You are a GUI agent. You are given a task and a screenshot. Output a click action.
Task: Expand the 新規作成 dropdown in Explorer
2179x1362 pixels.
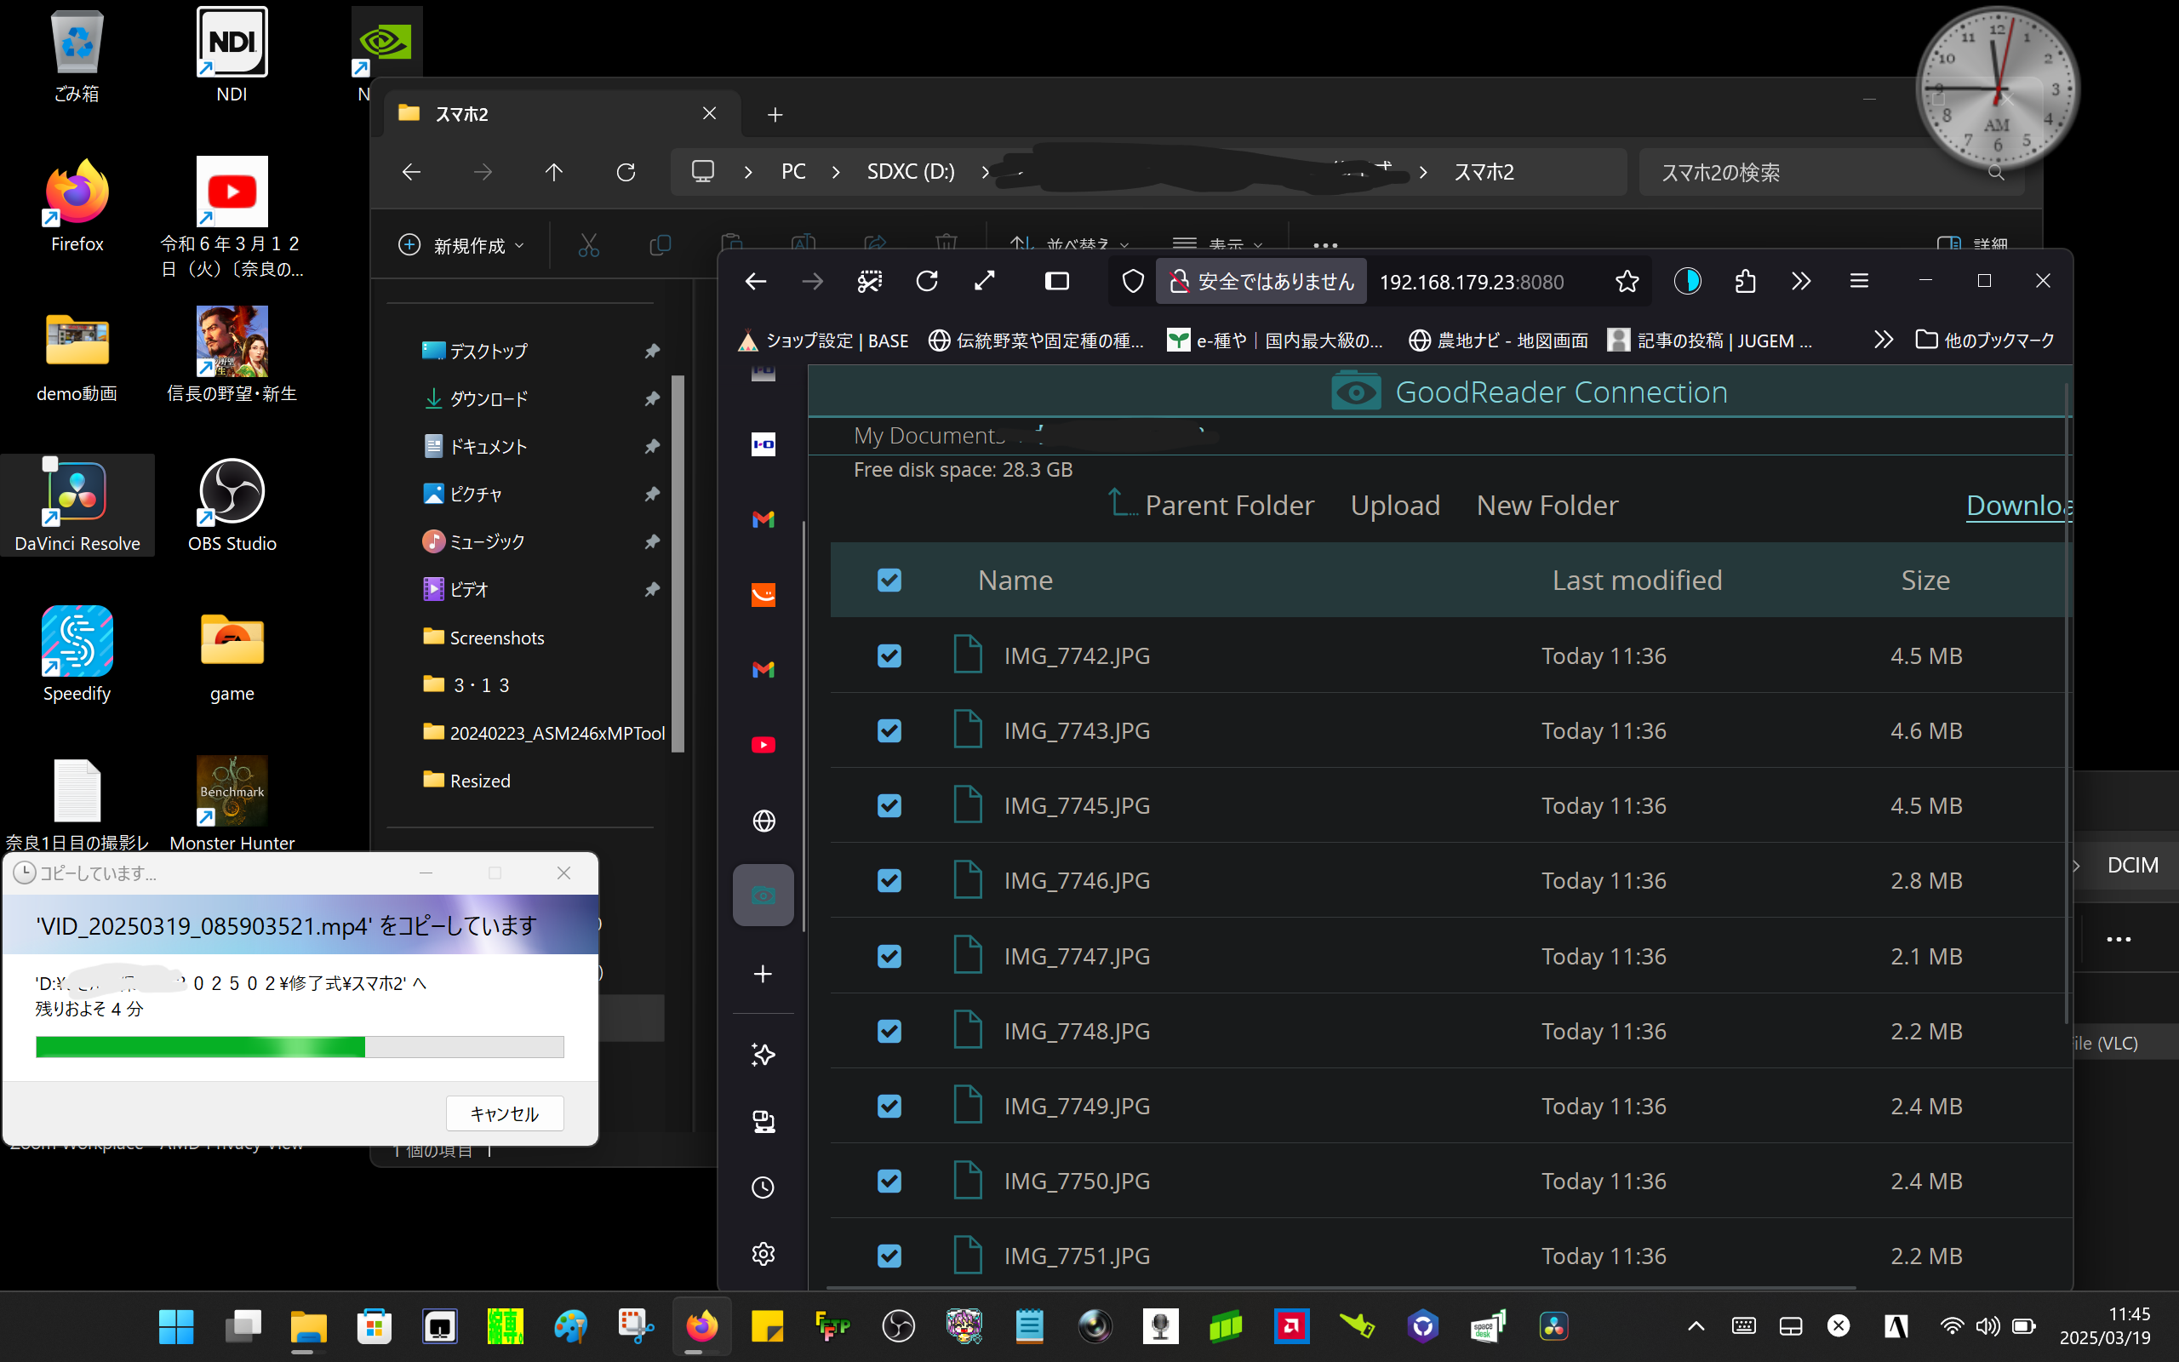coord(461,245)
